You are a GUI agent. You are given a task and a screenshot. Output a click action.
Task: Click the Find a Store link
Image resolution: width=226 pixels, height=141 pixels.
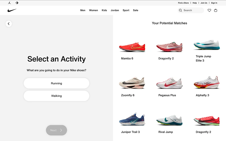pyautogui.click(x=183, y=3)
